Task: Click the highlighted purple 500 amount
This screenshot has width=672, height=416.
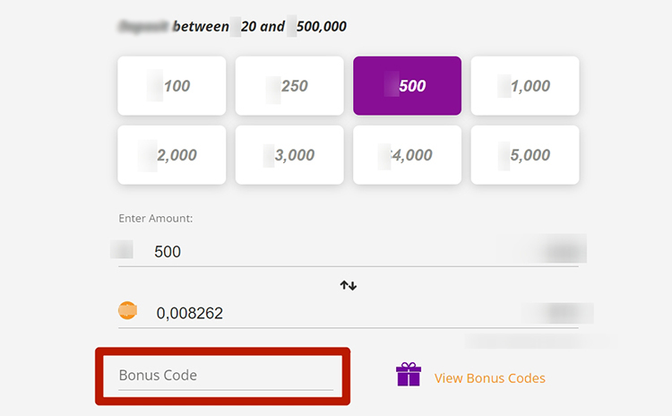Action: pos(407,86)
